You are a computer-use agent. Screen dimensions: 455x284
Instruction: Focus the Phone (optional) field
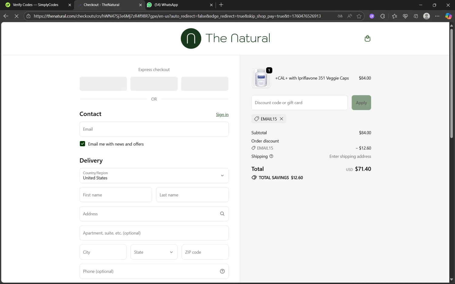click(154, 271)
